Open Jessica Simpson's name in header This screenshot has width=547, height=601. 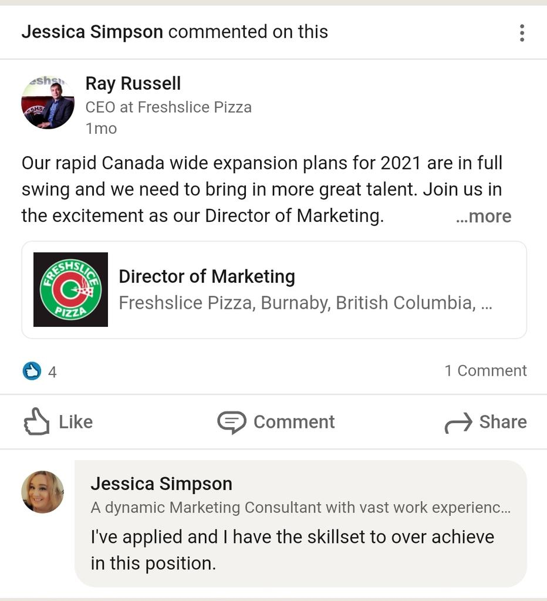pyautogui.click(x=92, y=32)
